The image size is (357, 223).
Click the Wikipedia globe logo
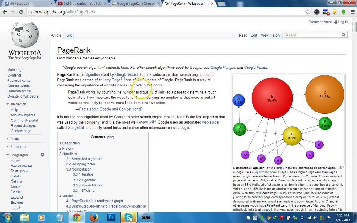point(24,35)
